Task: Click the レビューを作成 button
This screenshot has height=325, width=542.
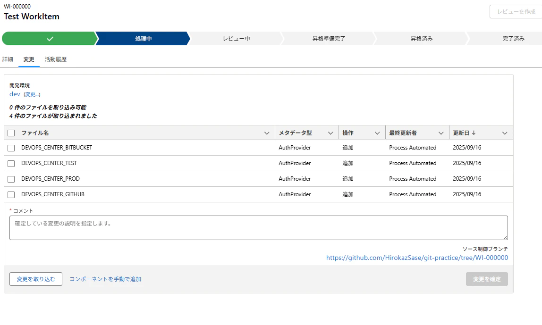Action: pos(516,12)
